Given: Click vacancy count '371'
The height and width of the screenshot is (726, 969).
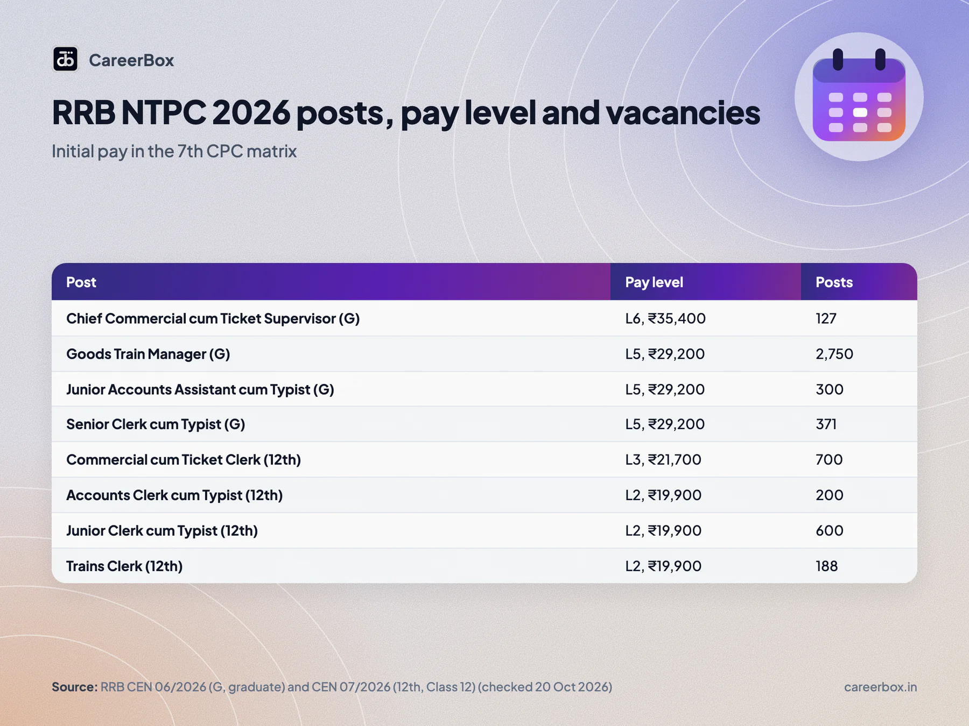Looking at the screenshot, I should (826, 424).
